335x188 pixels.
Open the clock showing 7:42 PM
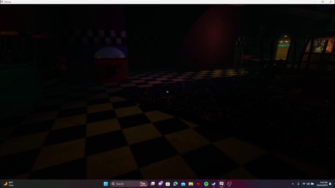coord(322,184)
